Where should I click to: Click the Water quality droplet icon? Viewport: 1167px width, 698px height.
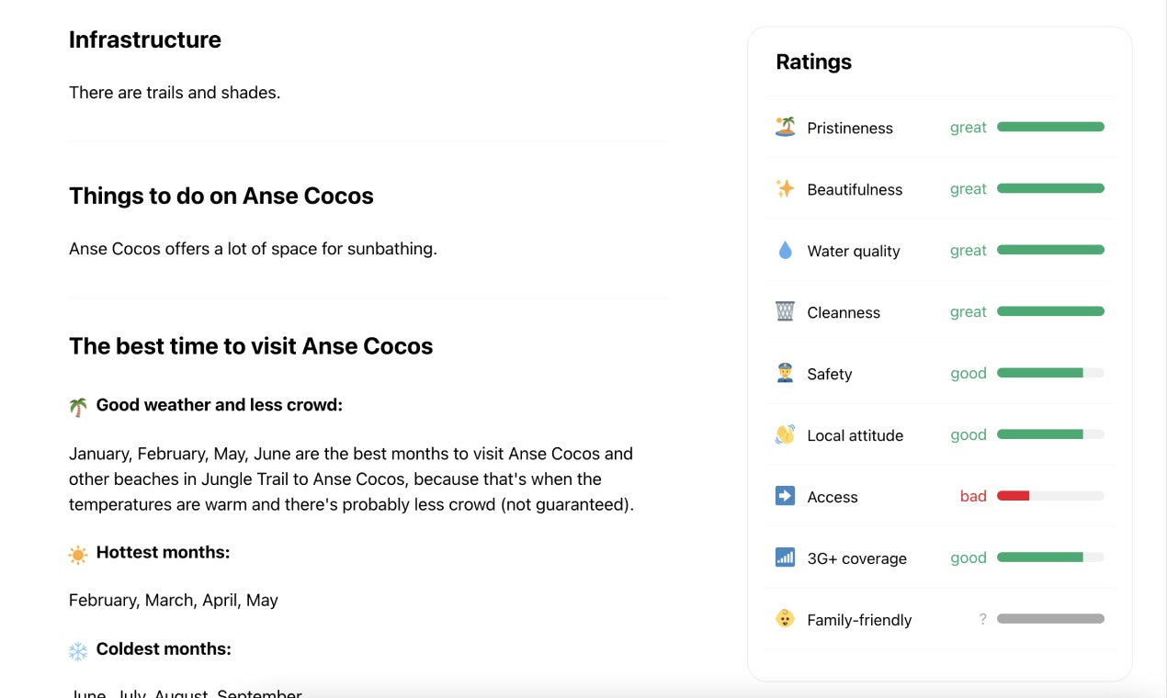[785, 250]
